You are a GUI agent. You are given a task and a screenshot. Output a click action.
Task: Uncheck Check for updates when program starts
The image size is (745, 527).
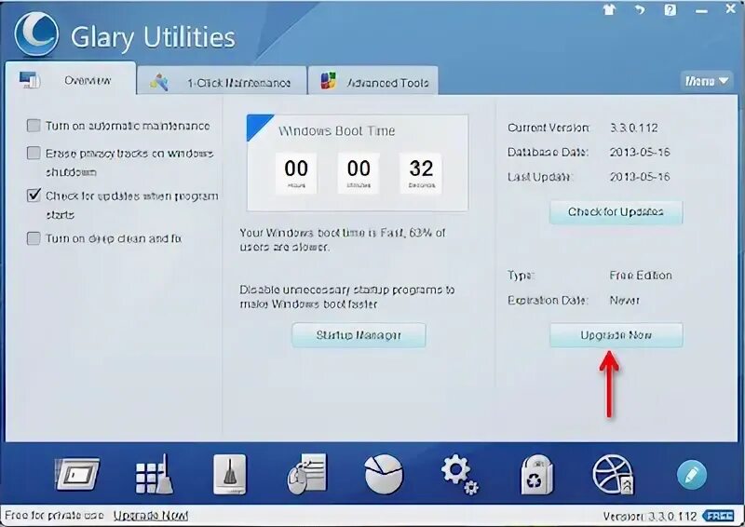(34, 196)
